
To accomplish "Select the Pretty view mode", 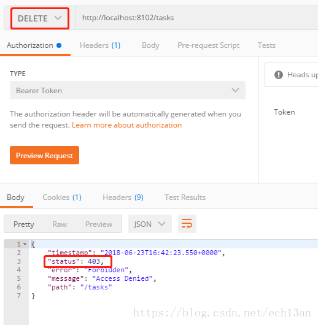I will tap(24, 224).
